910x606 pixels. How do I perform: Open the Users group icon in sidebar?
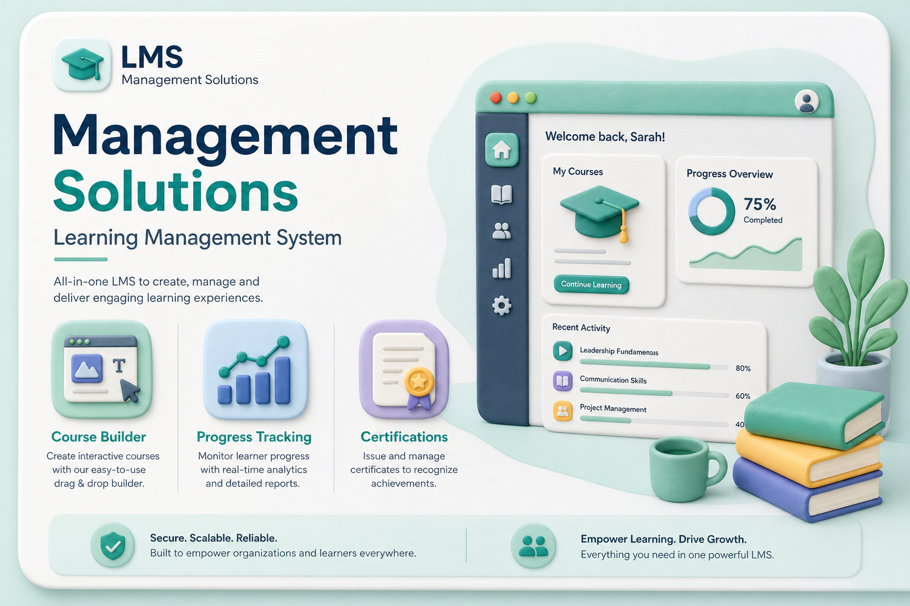(x=502, y=231)
